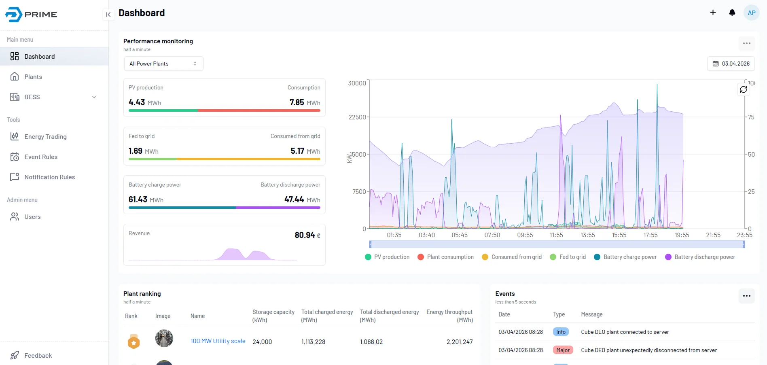Select Dashboard in the main menu
The image size is (767, 365).
pos(39,56)
